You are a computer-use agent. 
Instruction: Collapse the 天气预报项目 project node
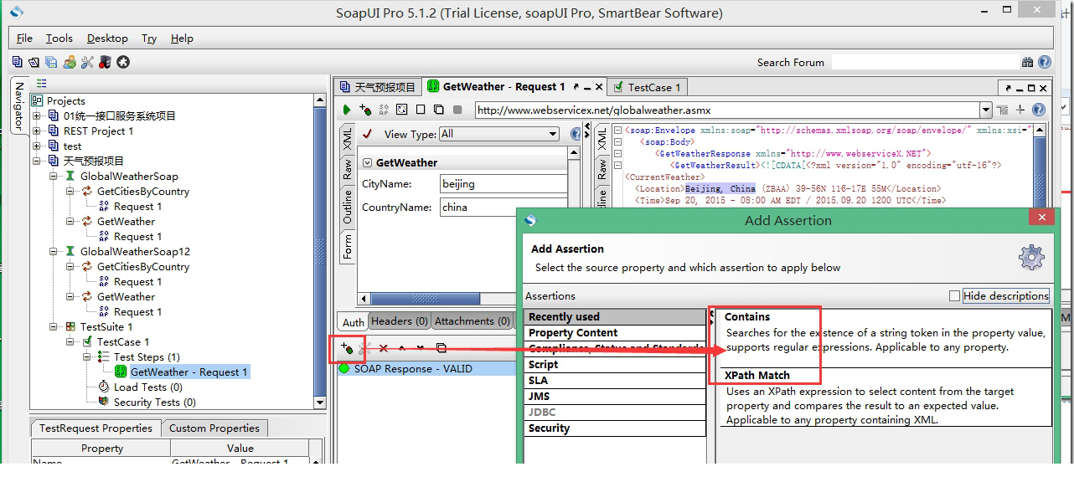coord(36,162)
